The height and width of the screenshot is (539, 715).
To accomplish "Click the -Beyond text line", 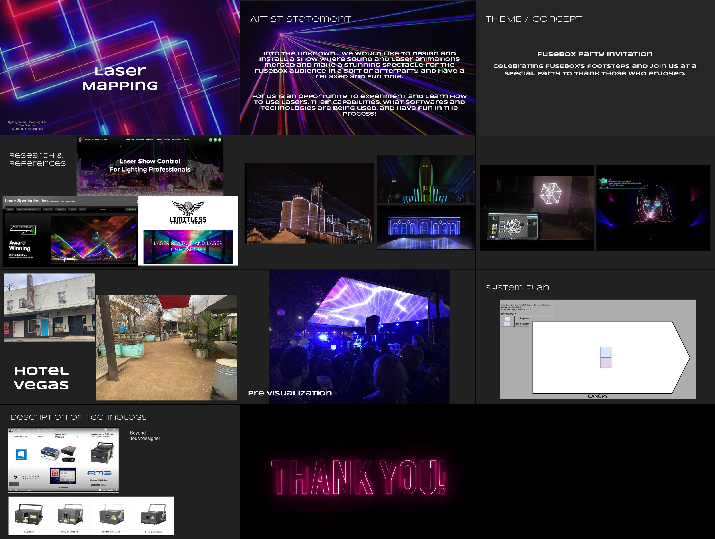I will pos(137,433).
